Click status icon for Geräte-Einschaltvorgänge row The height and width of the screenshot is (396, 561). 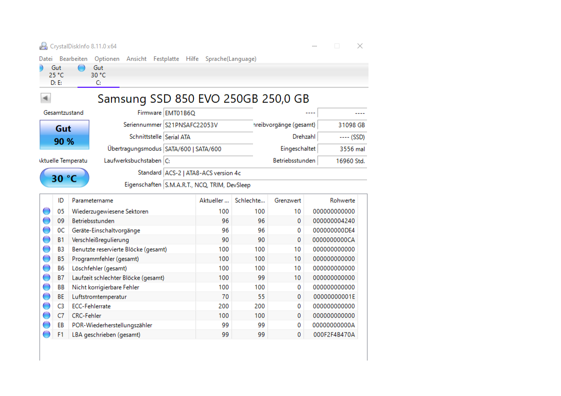coord(46,230)
